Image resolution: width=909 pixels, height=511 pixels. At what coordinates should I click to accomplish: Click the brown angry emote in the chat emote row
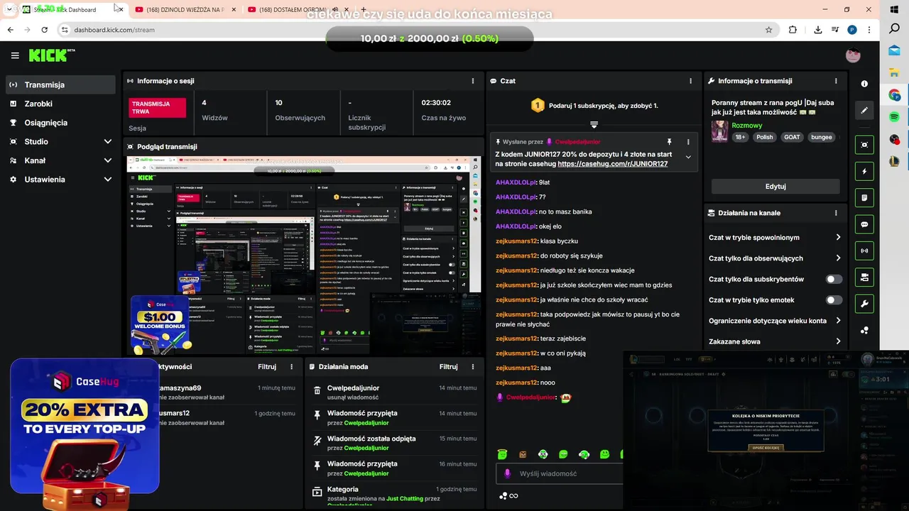point(523,454)
